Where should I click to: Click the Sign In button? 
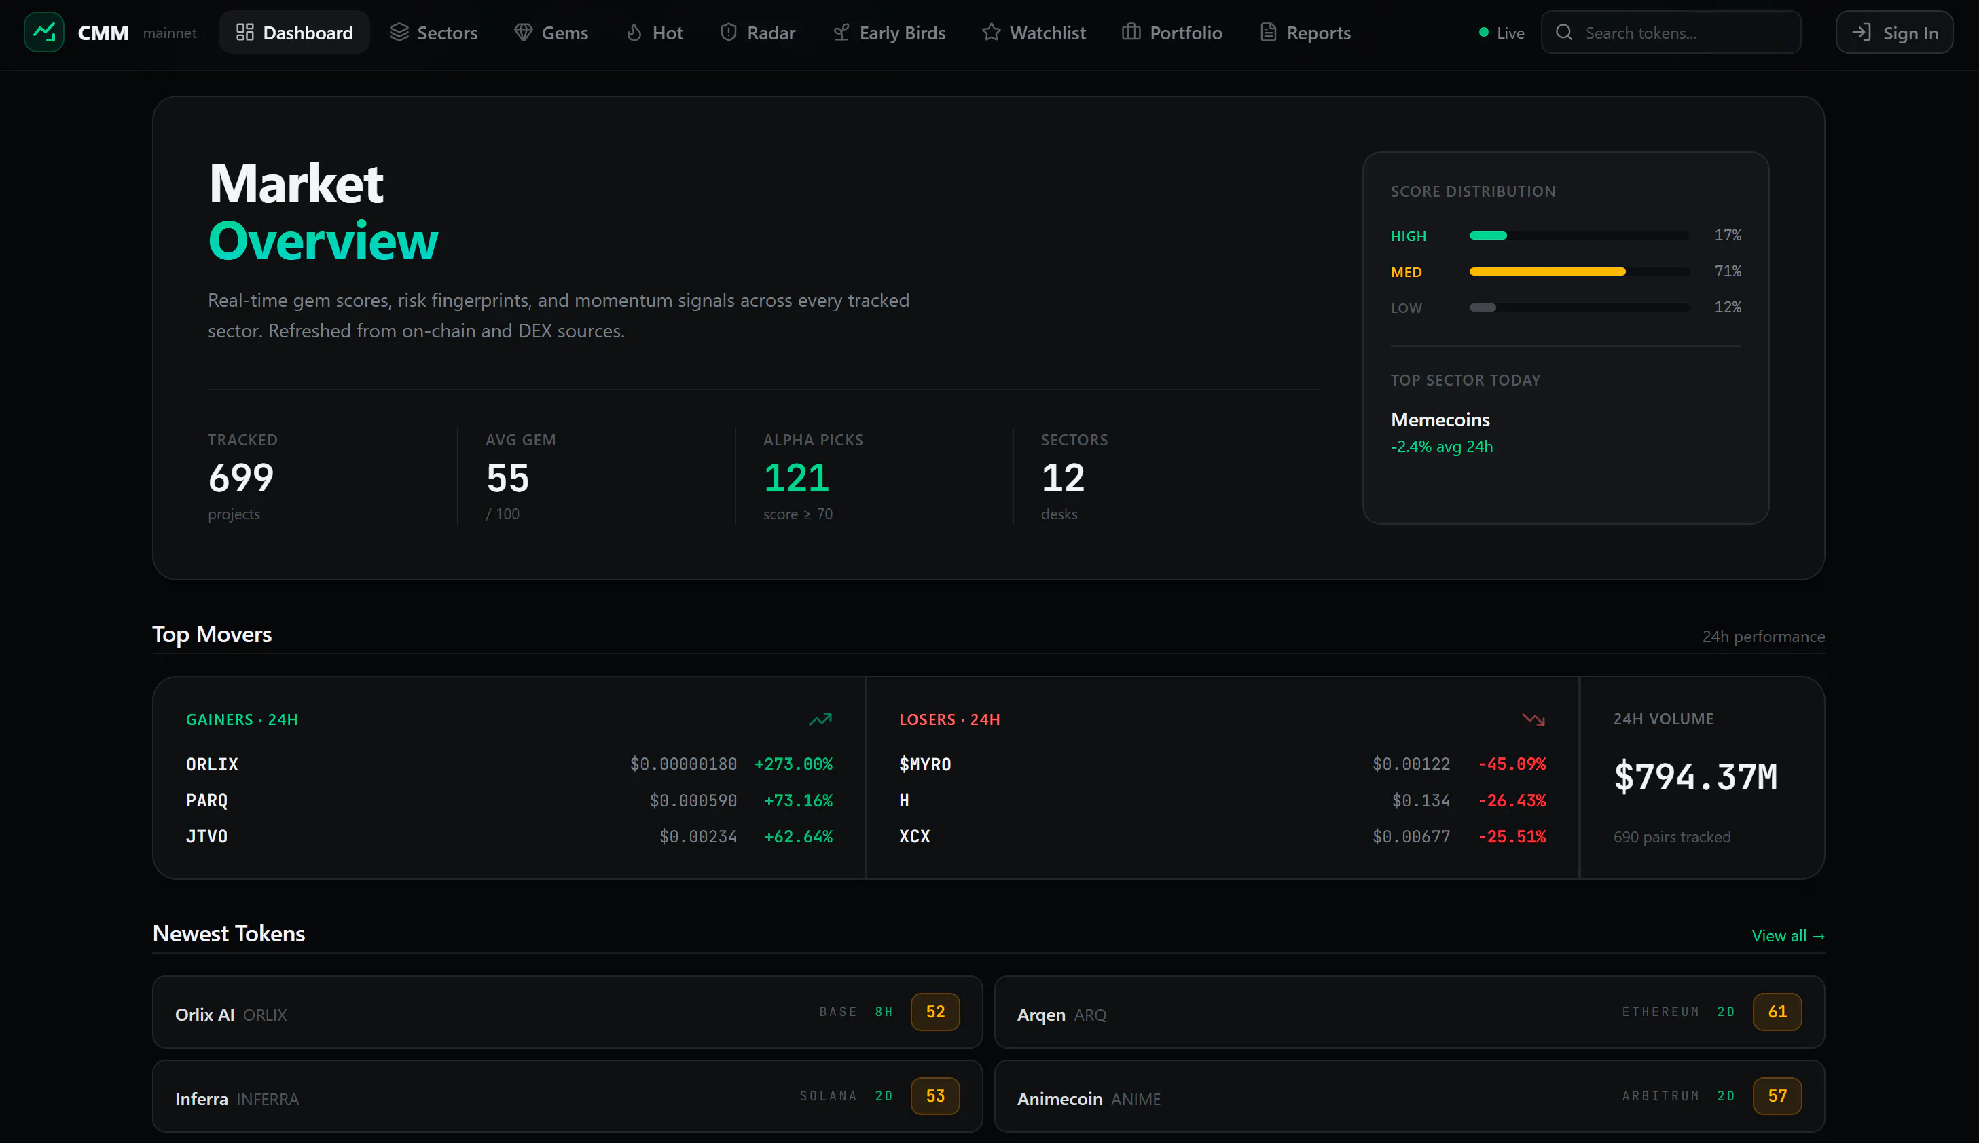click(x=1894, y=32)
